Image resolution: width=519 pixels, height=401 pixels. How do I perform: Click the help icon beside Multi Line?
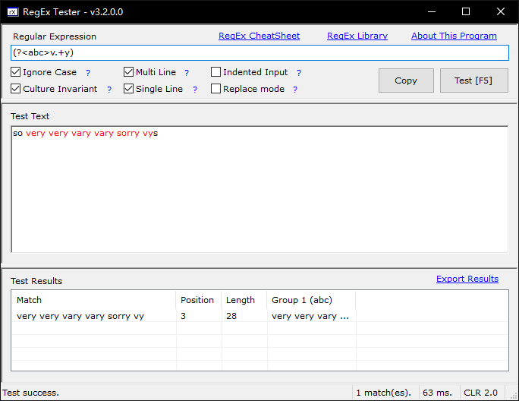coord(187,73)
